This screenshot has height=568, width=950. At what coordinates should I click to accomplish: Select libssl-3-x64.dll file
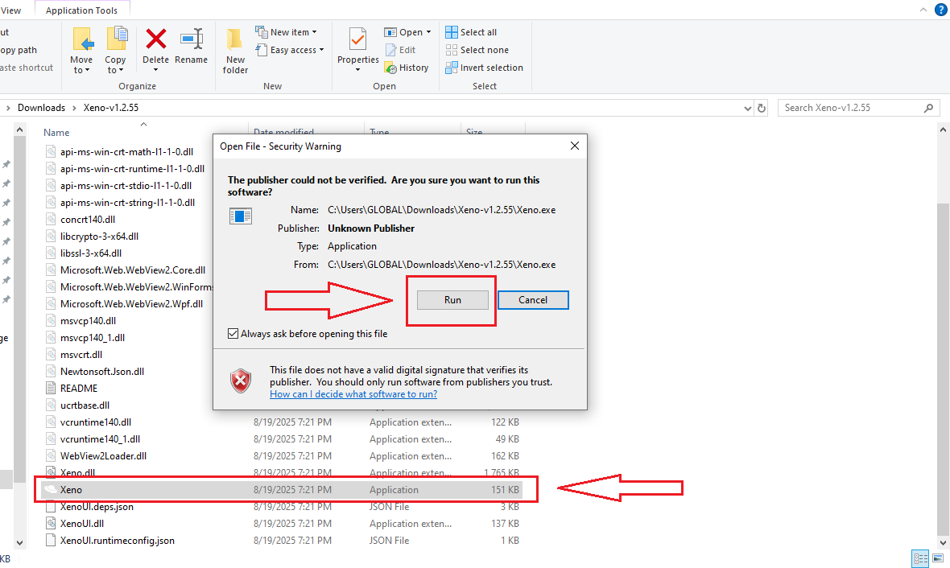pos(90,253)
